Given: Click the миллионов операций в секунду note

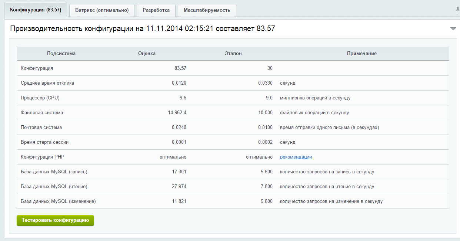Looking at the screenshot, I should (315, 98).
